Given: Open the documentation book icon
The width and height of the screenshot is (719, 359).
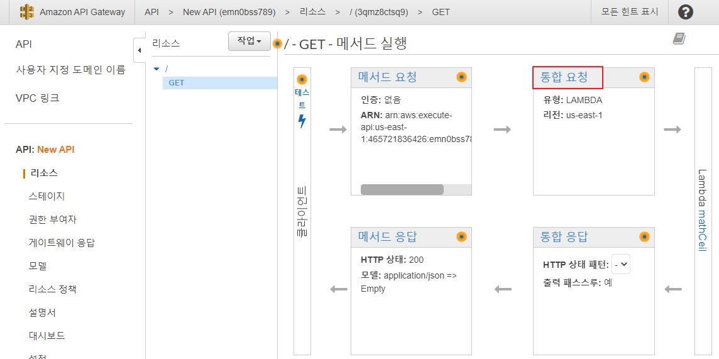Looking at the screenshot, I should (679, 39).
